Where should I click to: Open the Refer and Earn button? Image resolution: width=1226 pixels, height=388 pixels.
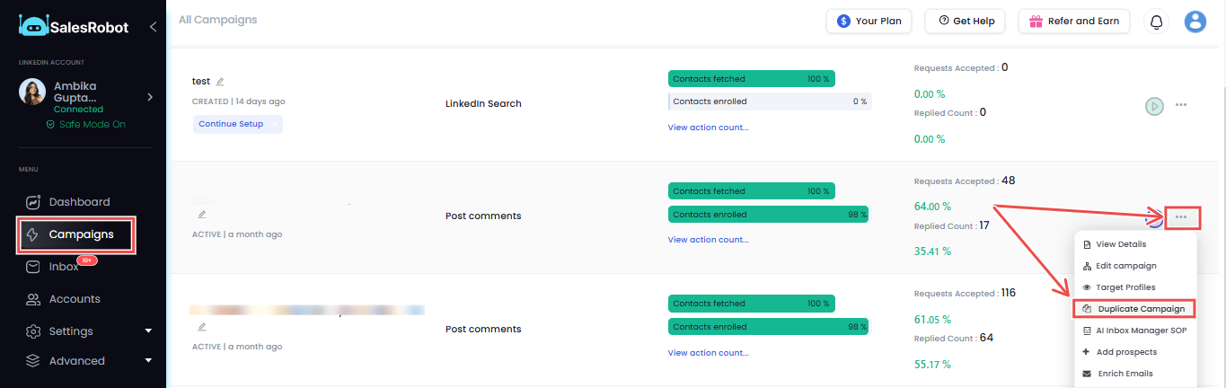1073,22
